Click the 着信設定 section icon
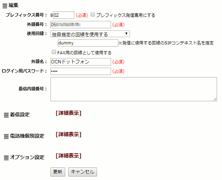The height and width of the screenshot is (180, 222). (x=6, y=115)
